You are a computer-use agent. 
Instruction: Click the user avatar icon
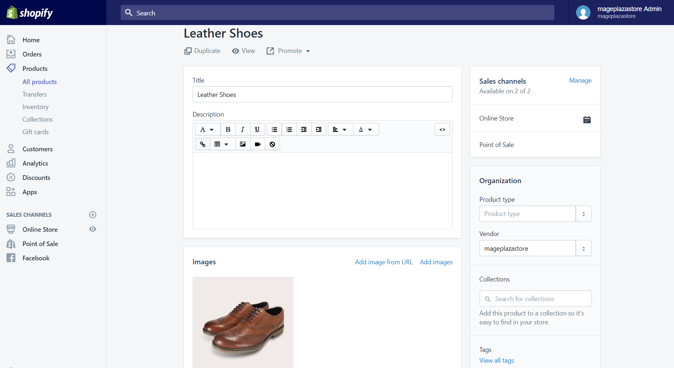tap(583, 13)
